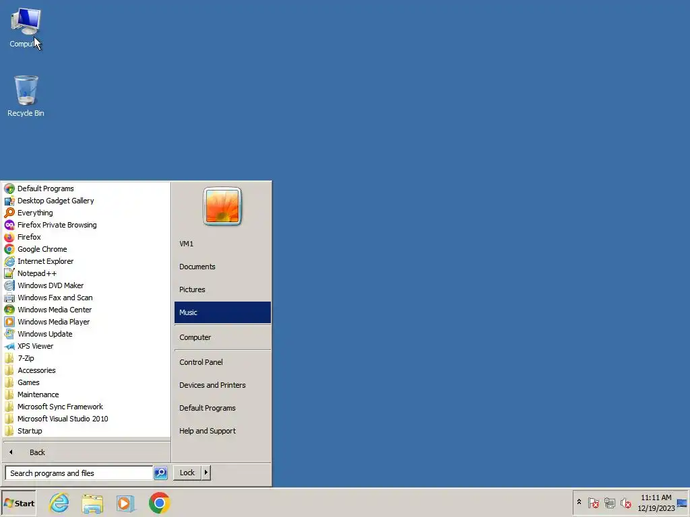Launch Desktop Gadget Gallery icon
The width and height of the screenshot is (690, 517).
[9, 201]
